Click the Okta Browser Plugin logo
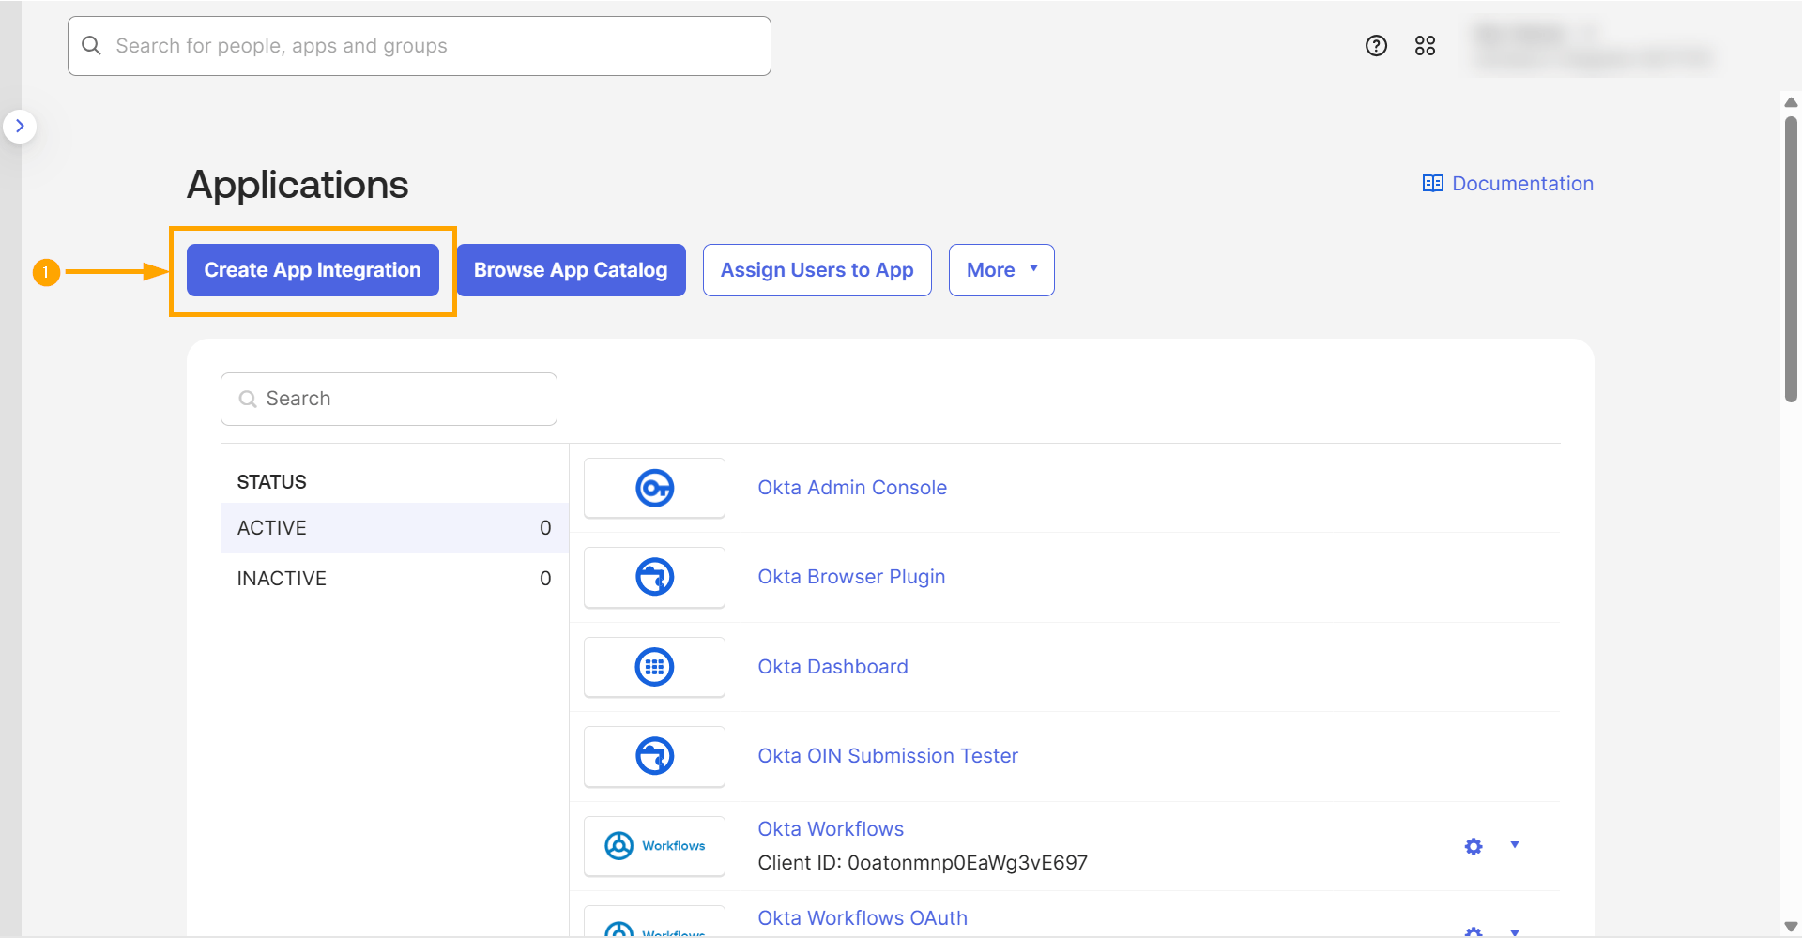Image resolution: width=1802 pixels, height=938 pixels. (x=654, y=577)
